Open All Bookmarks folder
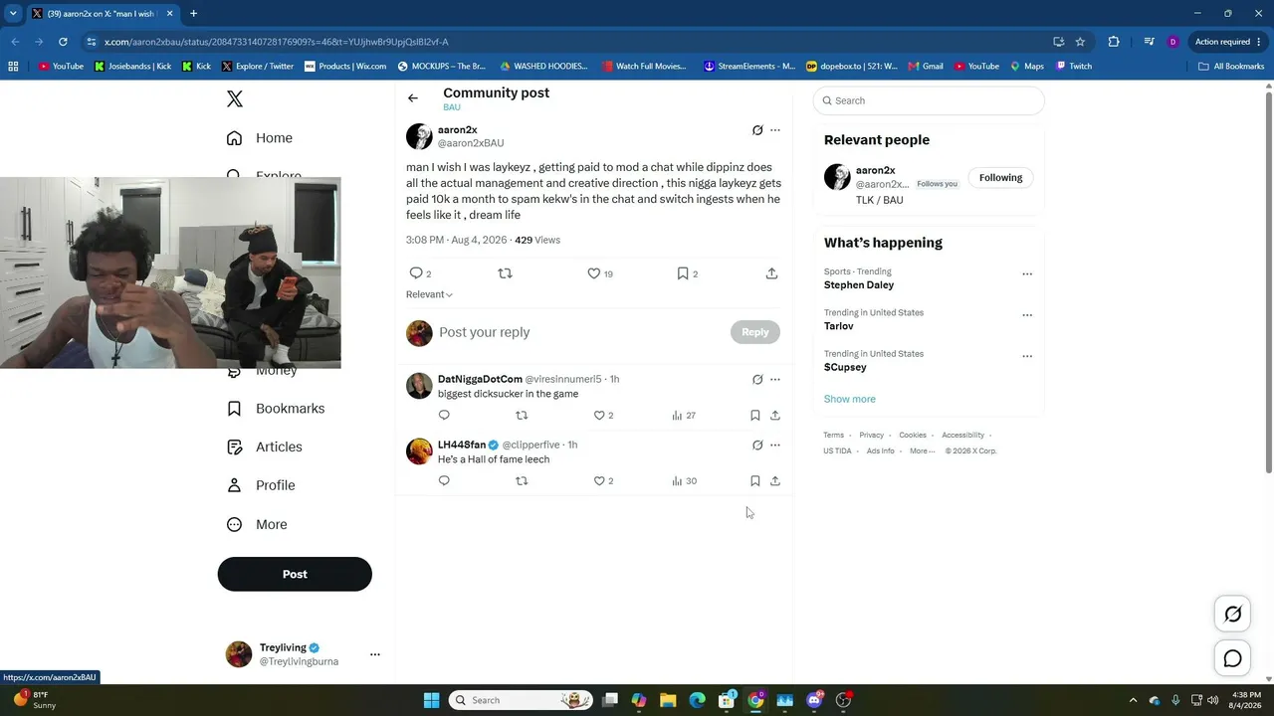This screenshot has height=716, width=1274. tap(1231, 67)
